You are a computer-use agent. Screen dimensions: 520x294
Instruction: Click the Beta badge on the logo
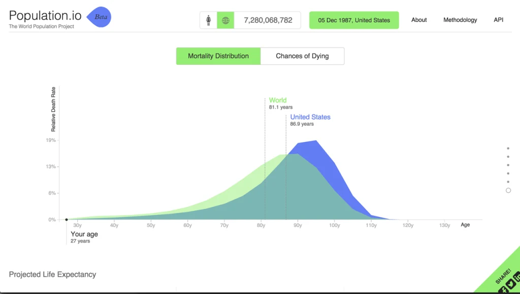(x=100, y=17)
